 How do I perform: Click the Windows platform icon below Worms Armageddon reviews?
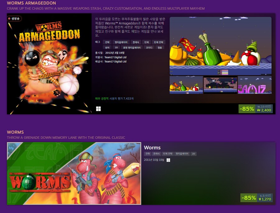(98, 109)
